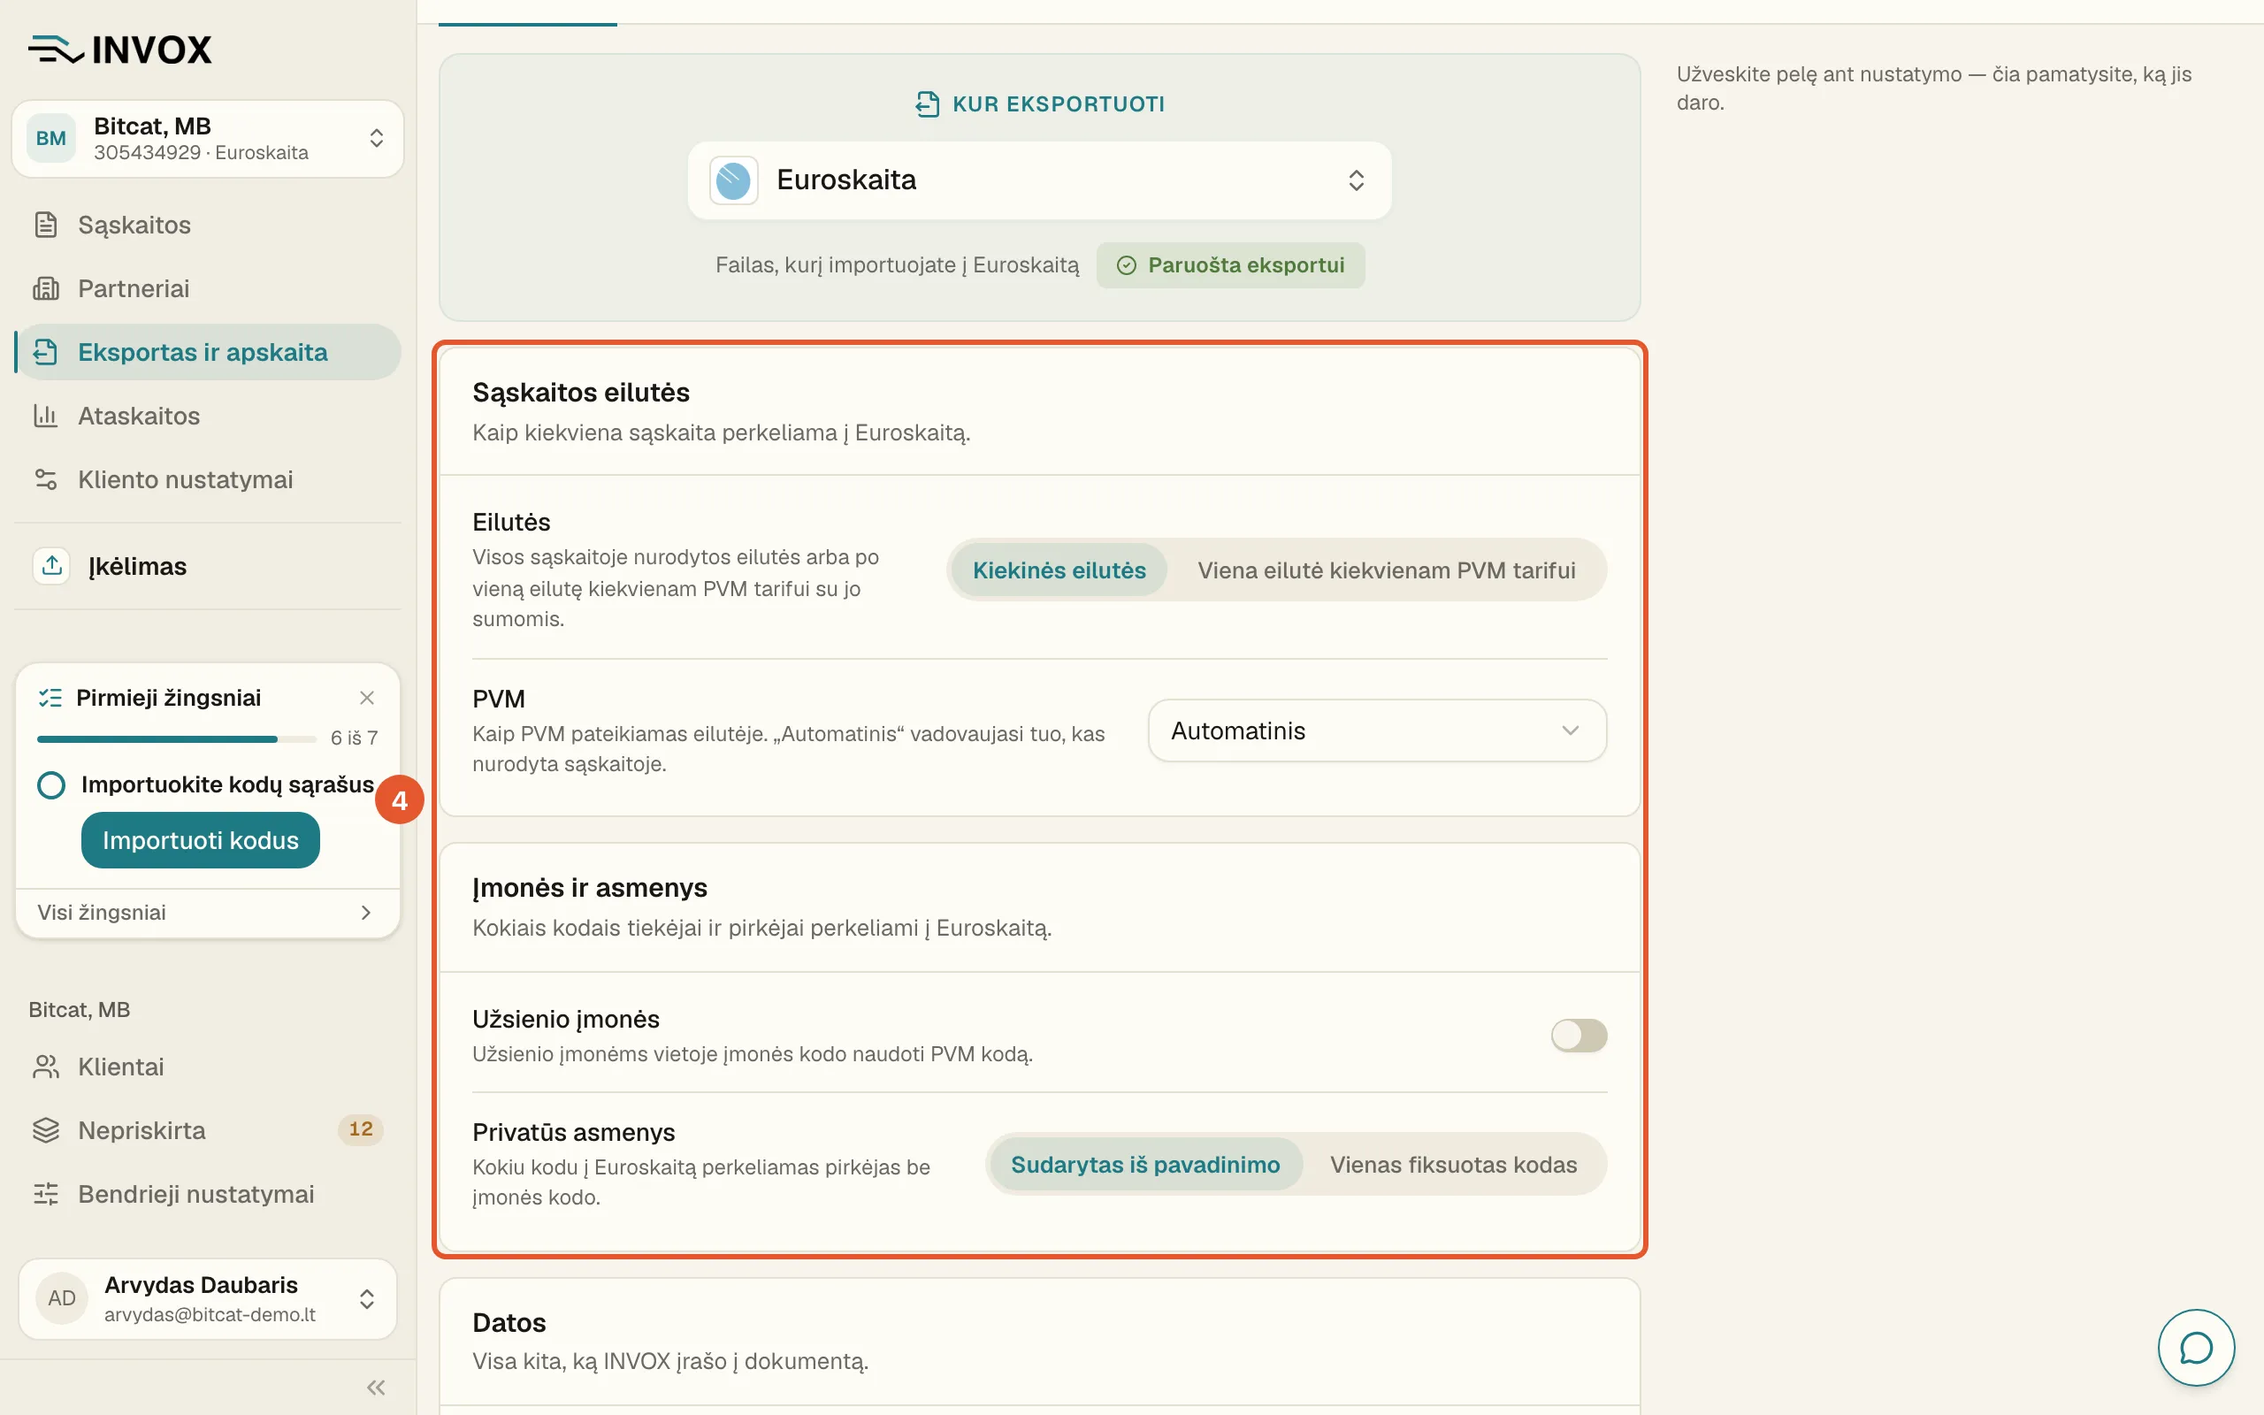Select Viena eilutė kiekvienam PVM tarifui

[1387, 570]
